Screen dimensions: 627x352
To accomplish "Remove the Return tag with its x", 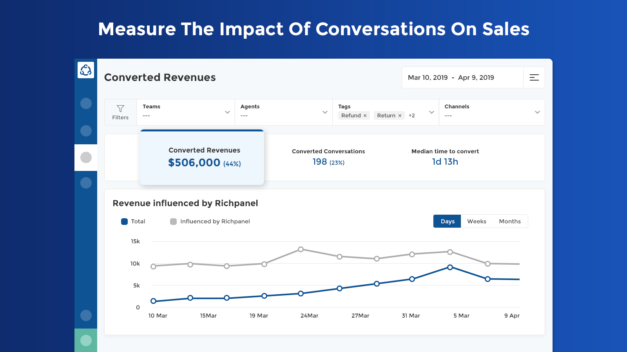I will coord(400,116).
